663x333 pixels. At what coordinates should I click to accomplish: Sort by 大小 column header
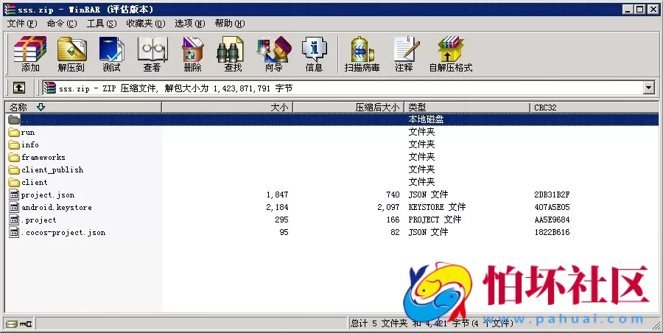pos(228,107)
